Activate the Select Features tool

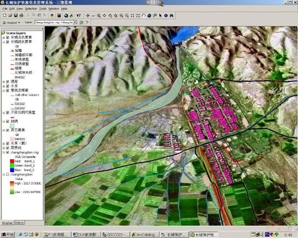tap(155, 15)
